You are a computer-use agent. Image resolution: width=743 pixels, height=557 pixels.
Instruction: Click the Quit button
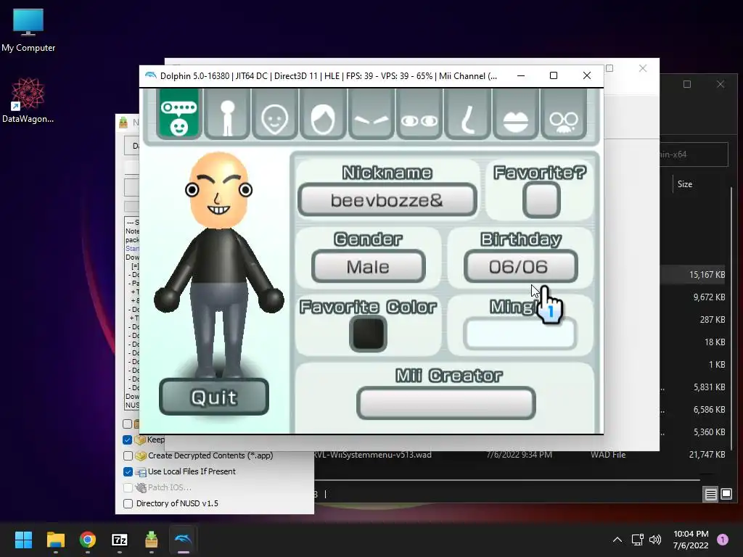click(x=214, y=397)
